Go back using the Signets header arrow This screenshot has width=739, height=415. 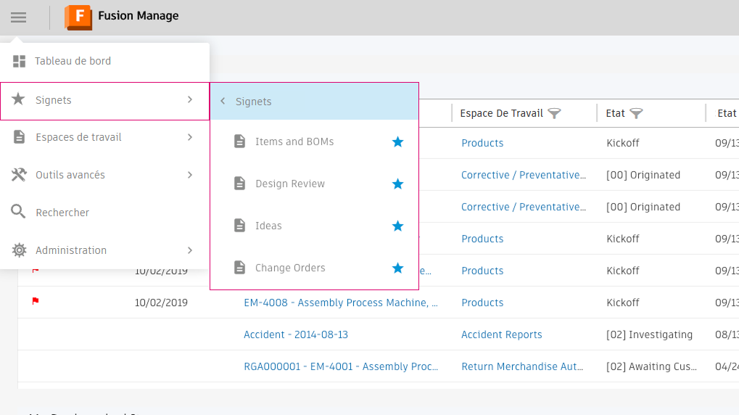(223, 102)
